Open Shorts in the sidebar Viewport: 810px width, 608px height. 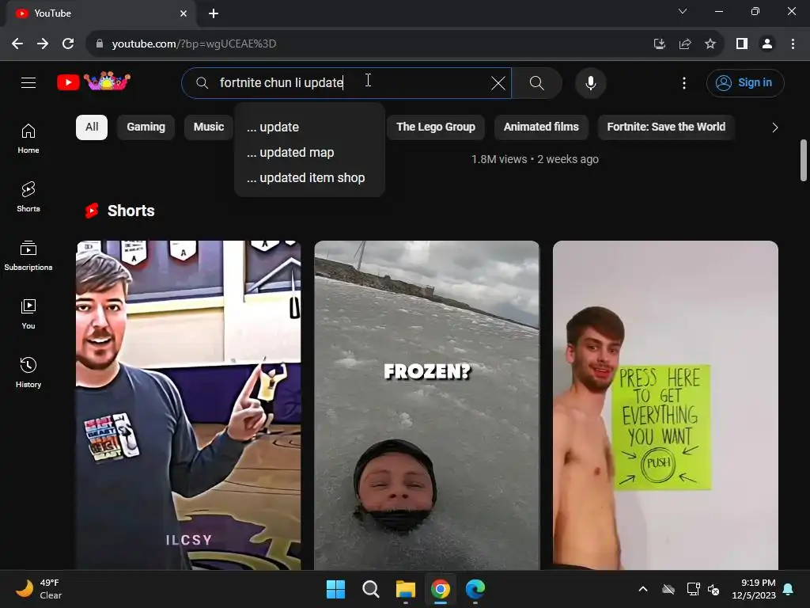(28, 197)
